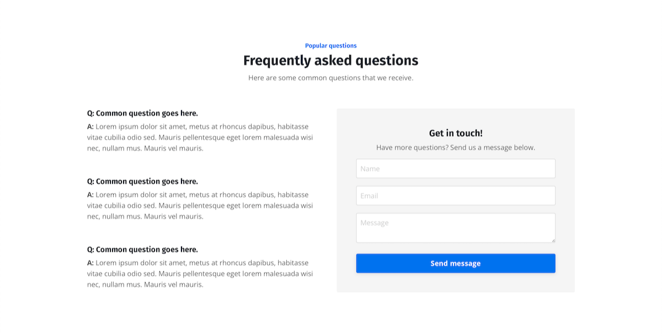Image resolution: width=662 pixels, height=336 pixels.
Task: Click the bold A: label in second answer
Action: coord(90,195)
